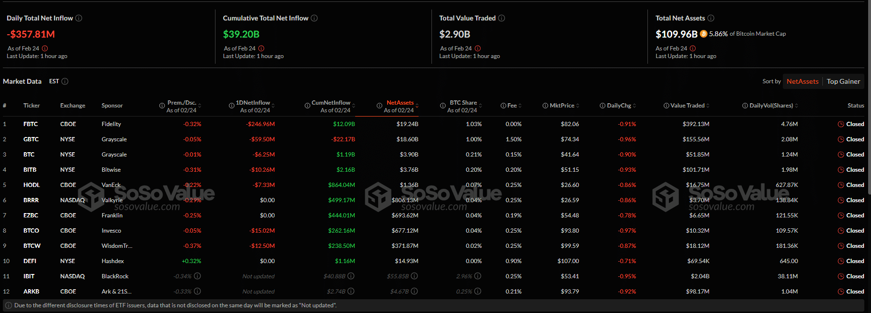The image size is (871, 313).
Task: Click red warning icon under Cumulative Total Net Inflow
Action: click(x=261, y=49)
